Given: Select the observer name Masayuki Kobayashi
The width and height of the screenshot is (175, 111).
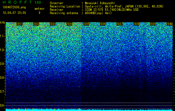Looking at the screenshot, I should (x=100, y=3).
